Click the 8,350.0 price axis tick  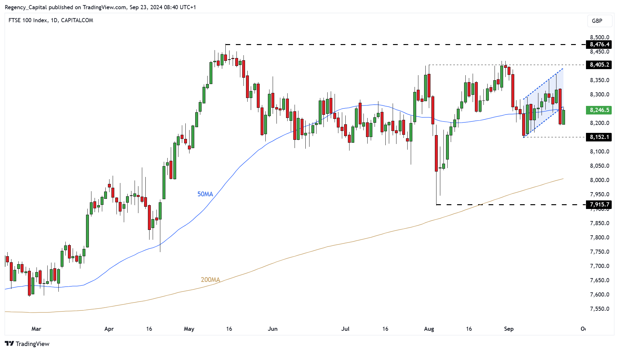[599, 80]
